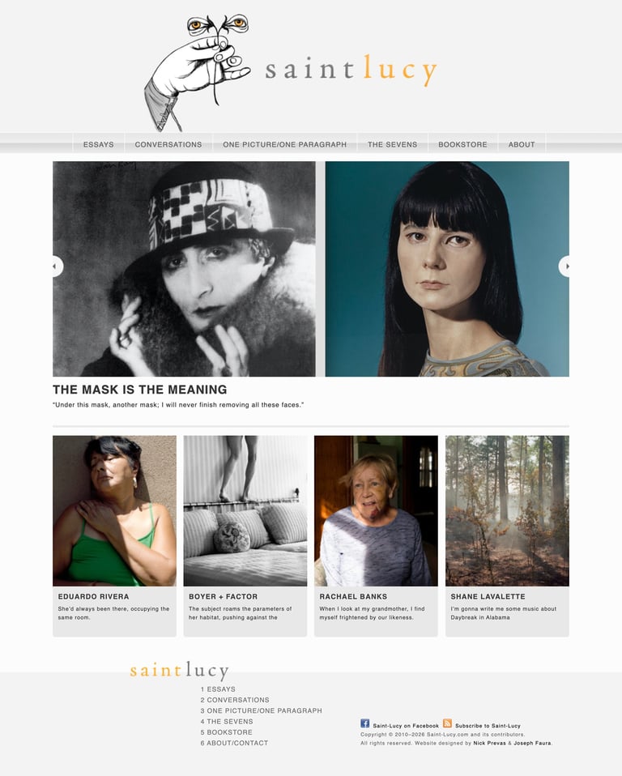622x776 pixels.
Task: Open the Boyer + Factor article title
Action: click(223, 596)
